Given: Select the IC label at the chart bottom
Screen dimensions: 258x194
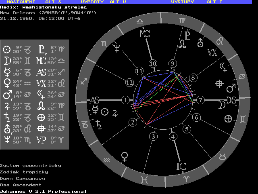Looking at the screenshot, I should tap(181, 166).
